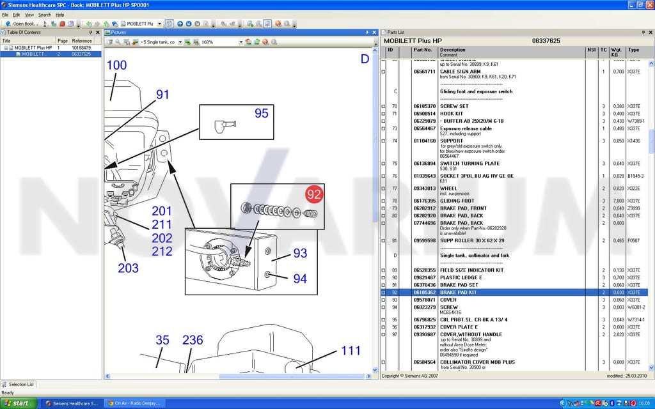The height and width of the screenshot is (409, 655).
Task: Open the Edit menu
Action: (16, 15)
